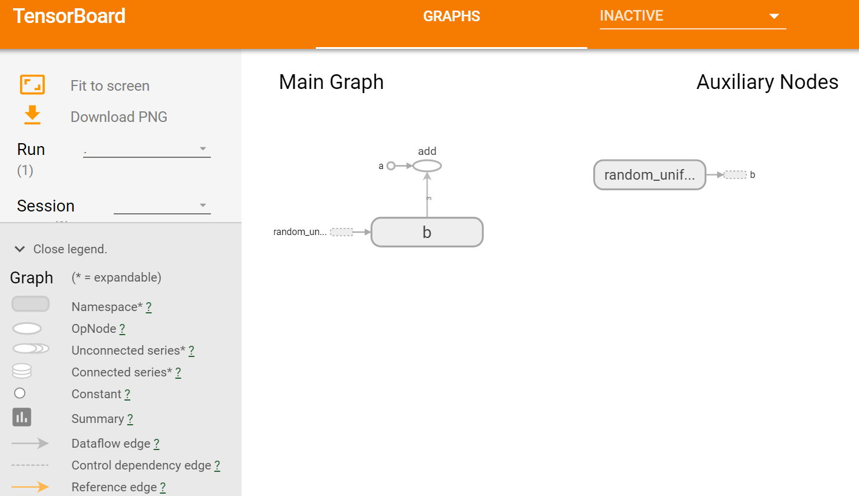The height and width of the screenshot is (496, 859).
Task: Click the Namespace legend shape icon
Action: coord(31,304)
